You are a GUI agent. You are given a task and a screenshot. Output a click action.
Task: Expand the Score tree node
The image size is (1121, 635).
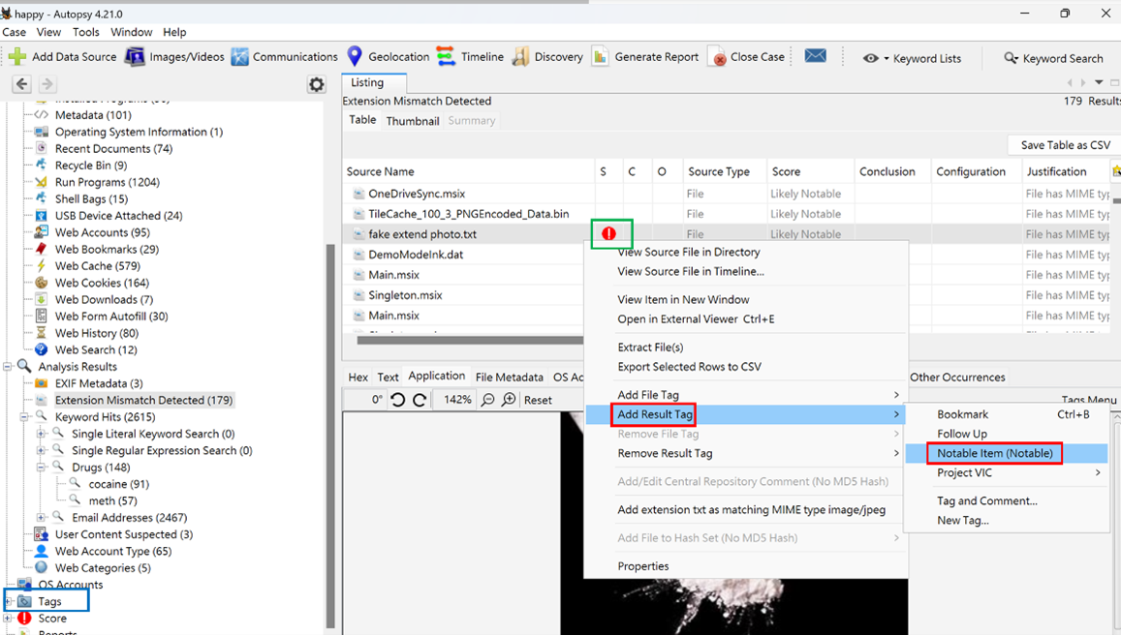pos(7,618)
